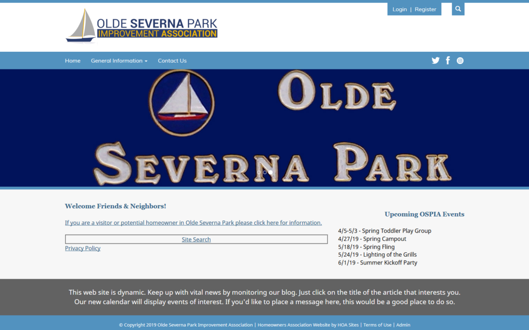Open the search magnifier icon

point(458,9)
